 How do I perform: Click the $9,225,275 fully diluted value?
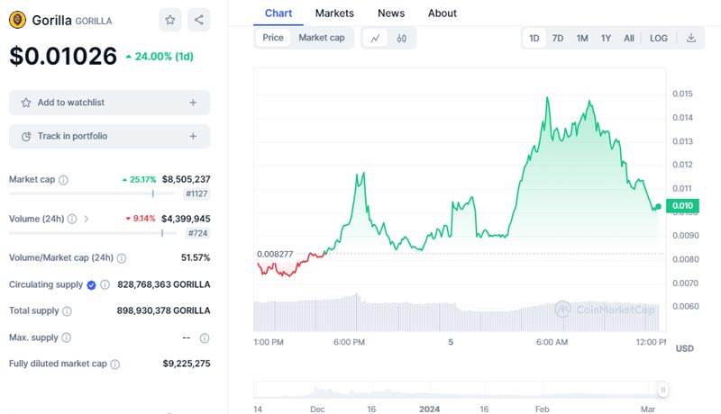point(187,364)
